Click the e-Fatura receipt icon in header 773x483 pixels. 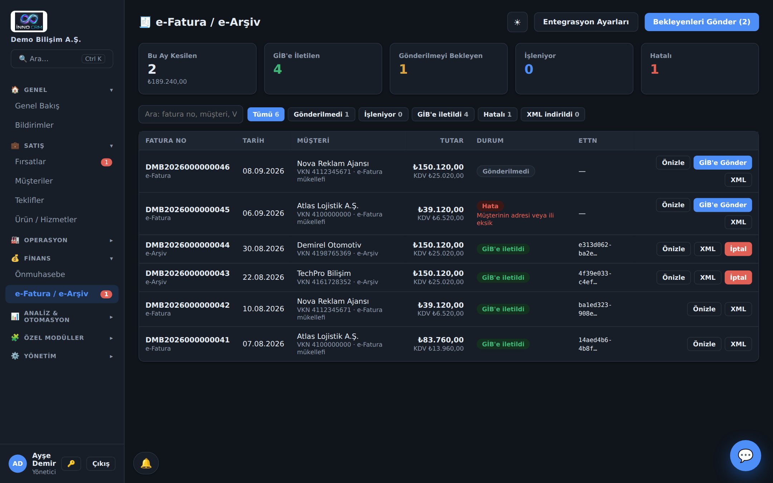pyautogui.click(x=145, y=22)
